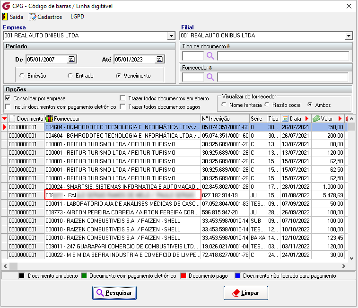Screen dimensions: 358x308
Task: Click Fornecedor search magnifier icon
Action: pyautogui.click(x=210, y=77)
